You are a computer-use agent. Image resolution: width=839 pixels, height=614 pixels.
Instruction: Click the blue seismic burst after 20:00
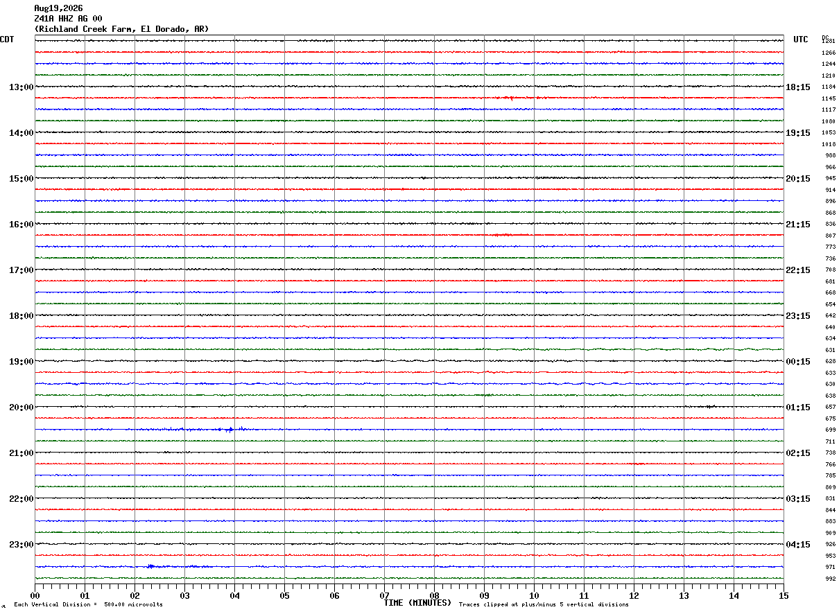(x=229, y=430)
